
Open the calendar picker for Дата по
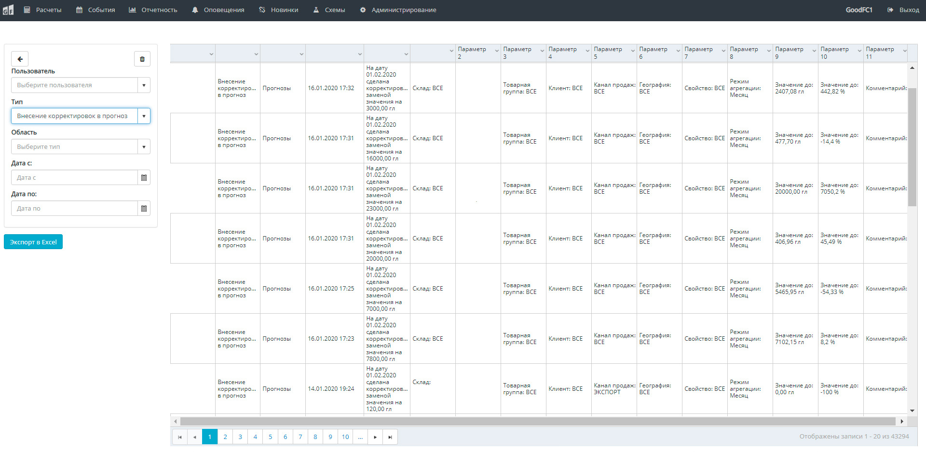tap(144, 209)
